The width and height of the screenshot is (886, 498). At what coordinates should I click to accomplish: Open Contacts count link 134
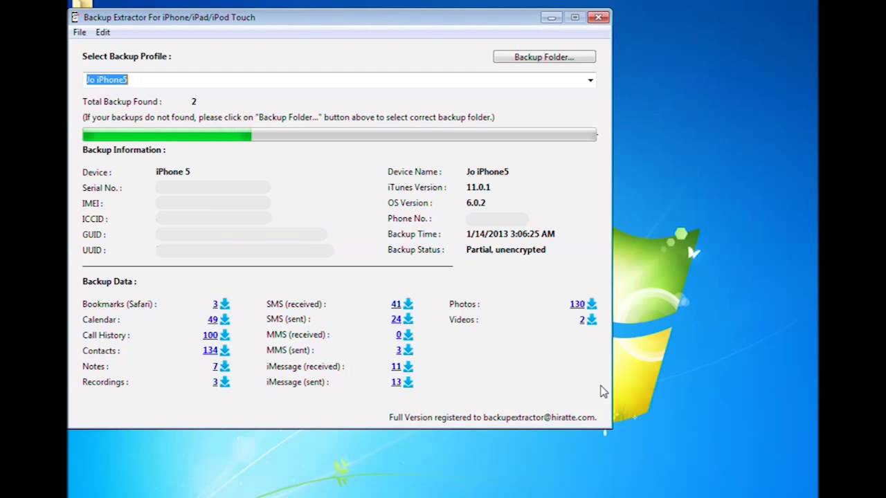tap(210, 351)
